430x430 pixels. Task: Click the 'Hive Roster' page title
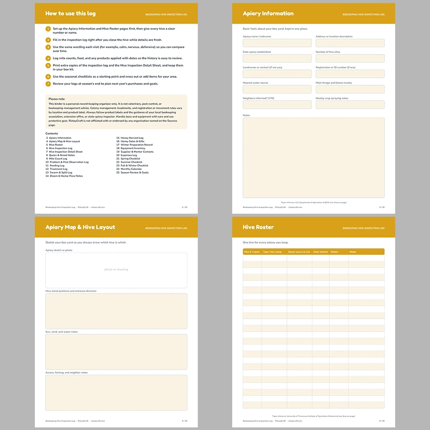click(258, 227)
